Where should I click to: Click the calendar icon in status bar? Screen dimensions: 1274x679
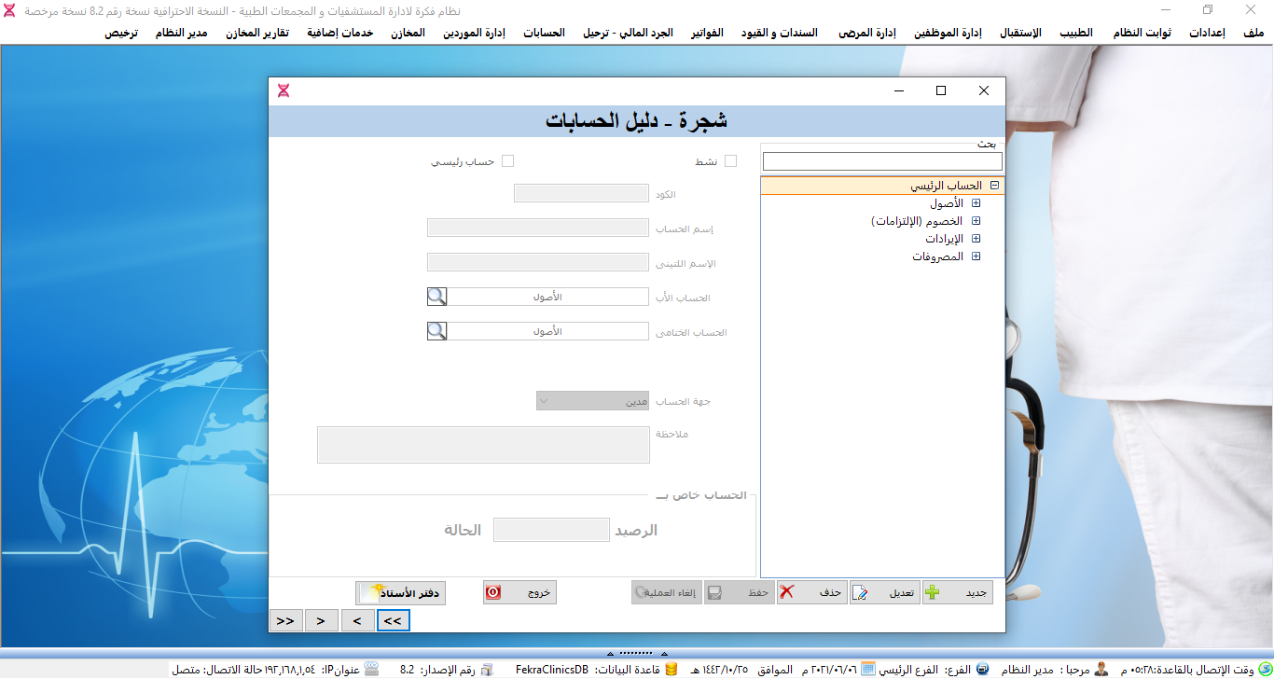[868, 670]
